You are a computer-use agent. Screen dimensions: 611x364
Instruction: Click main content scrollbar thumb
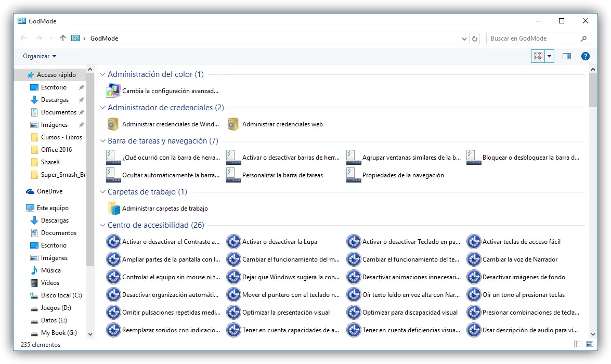593,90
